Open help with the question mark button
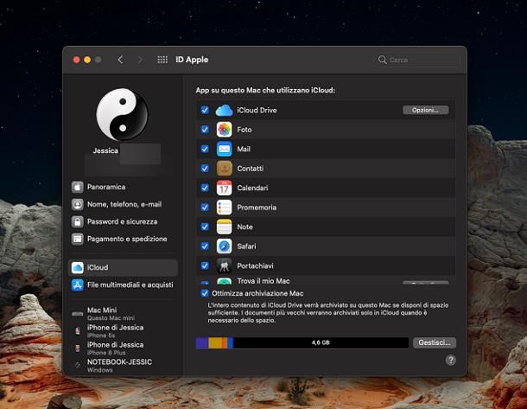 [x=451, y=361]
